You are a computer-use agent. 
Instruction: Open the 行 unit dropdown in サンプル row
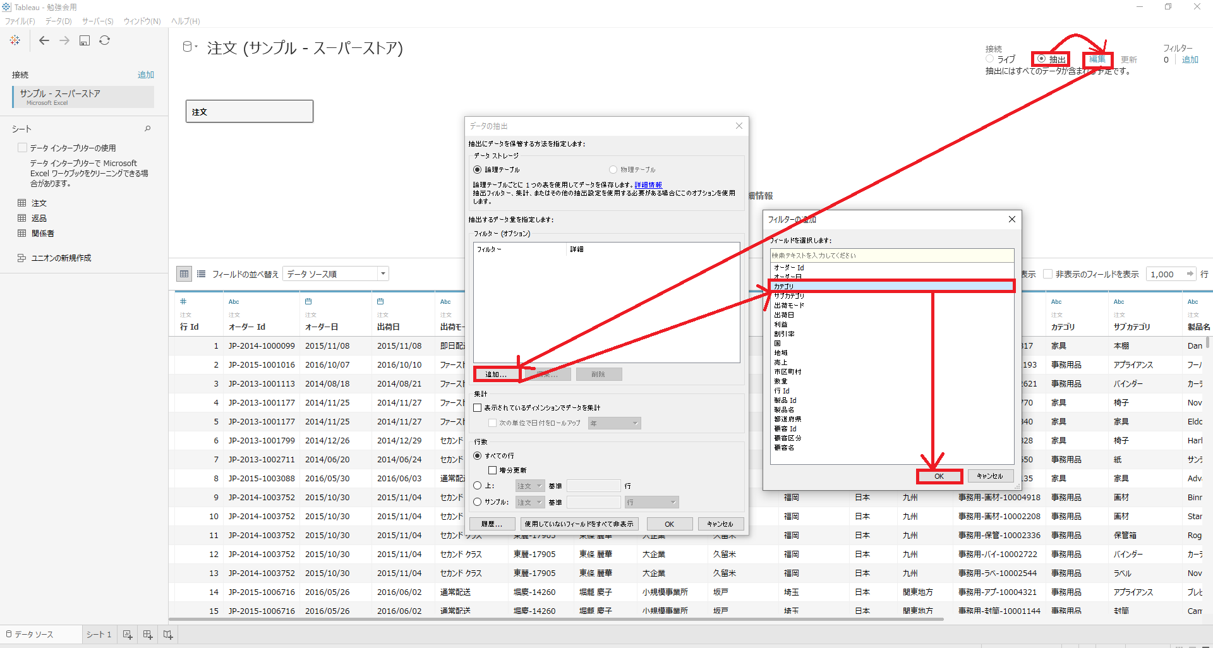pyautogui.click(x=652, y=502)
